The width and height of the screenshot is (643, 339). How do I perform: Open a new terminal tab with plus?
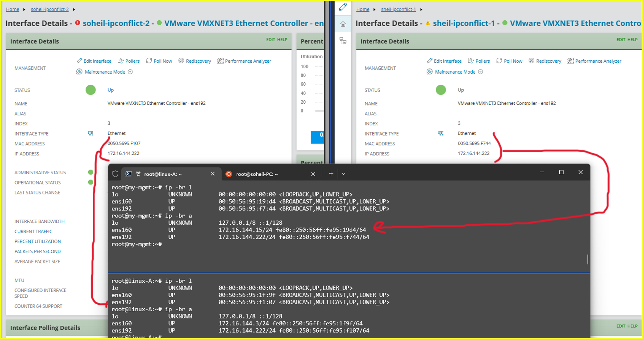tap(331, 173)
